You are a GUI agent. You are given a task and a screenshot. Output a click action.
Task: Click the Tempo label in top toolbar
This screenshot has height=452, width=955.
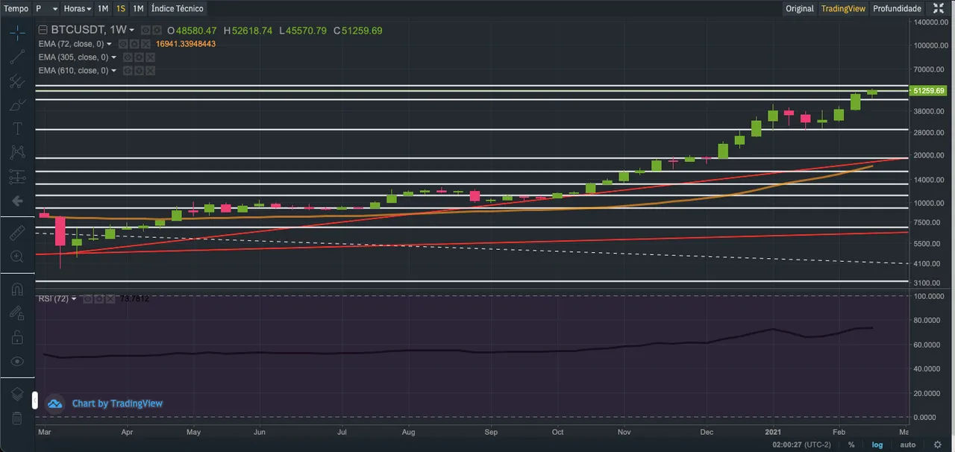[16, 9]
